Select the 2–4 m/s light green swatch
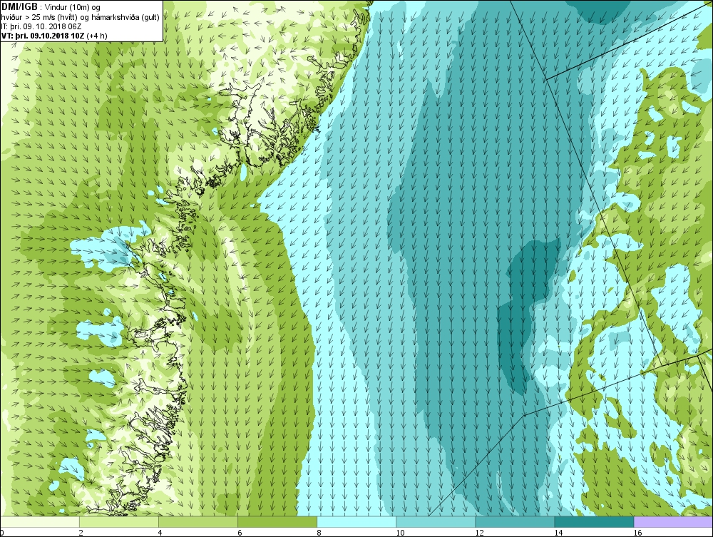This screenshot has width=713, height=537. point(119,521)
